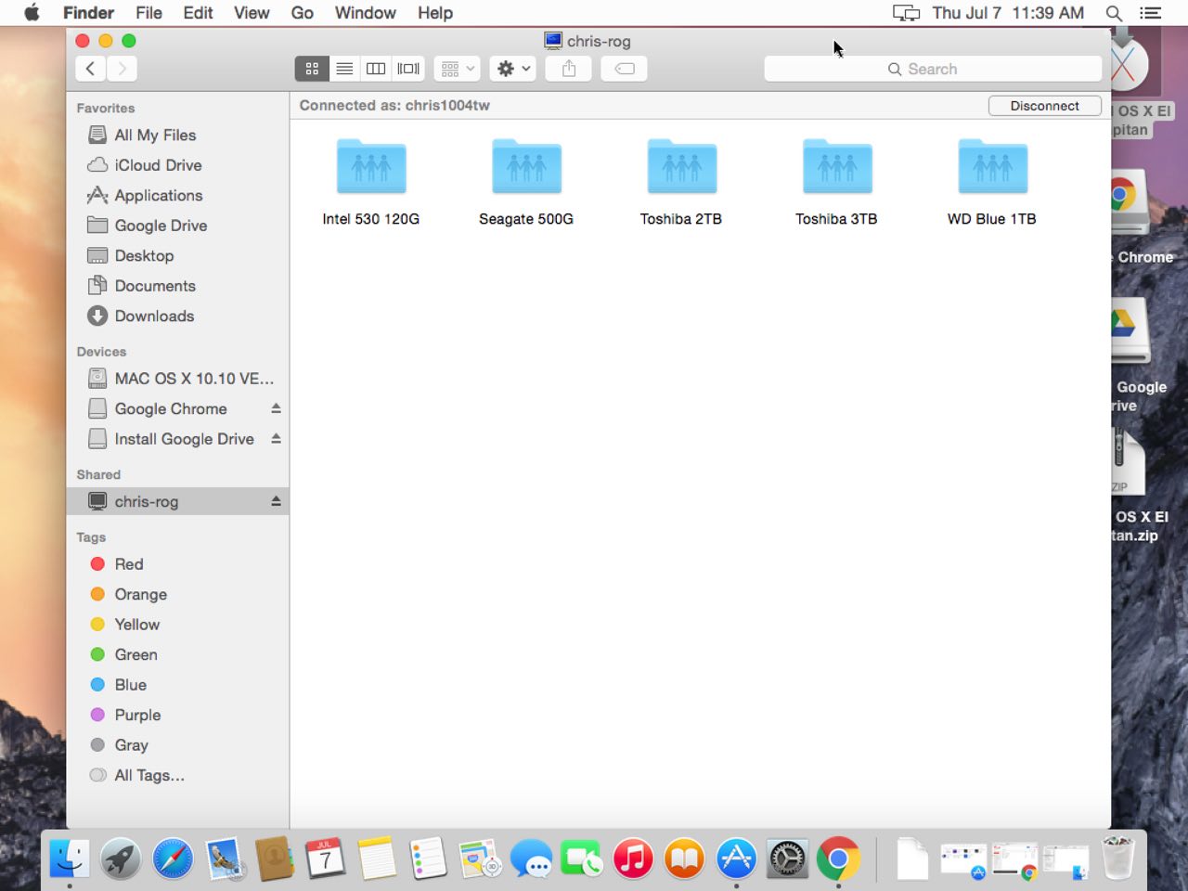Open the Action gear dropdown menu
The image size is (1188, 891).
coord(512,69)
